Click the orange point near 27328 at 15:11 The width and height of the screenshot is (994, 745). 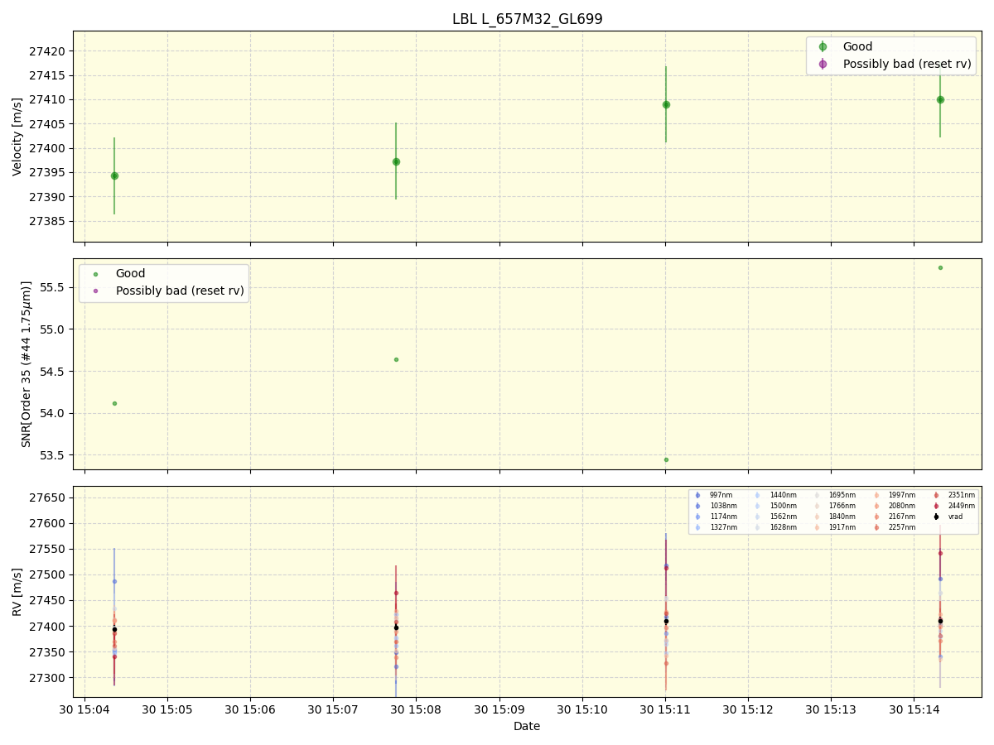coord(666,663)
